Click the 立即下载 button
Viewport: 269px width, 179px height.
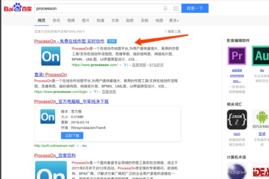coord(72,136)
